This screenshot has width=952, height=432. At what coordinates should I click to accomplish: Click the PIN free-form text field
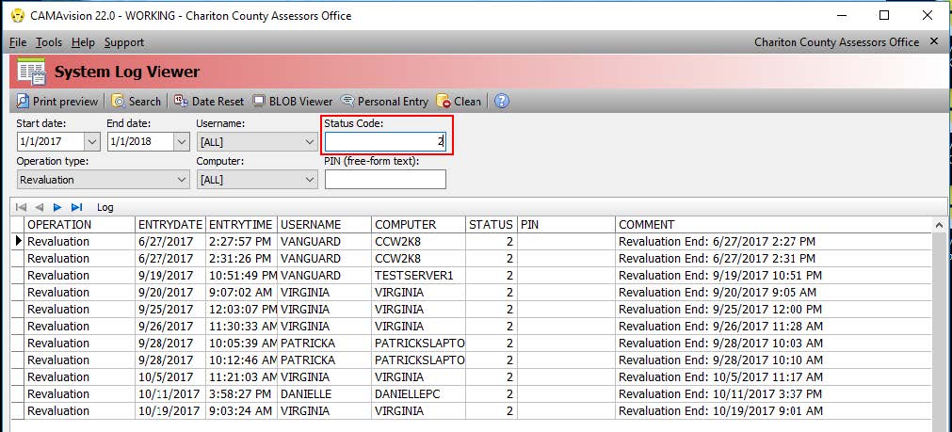click(385, 180)
